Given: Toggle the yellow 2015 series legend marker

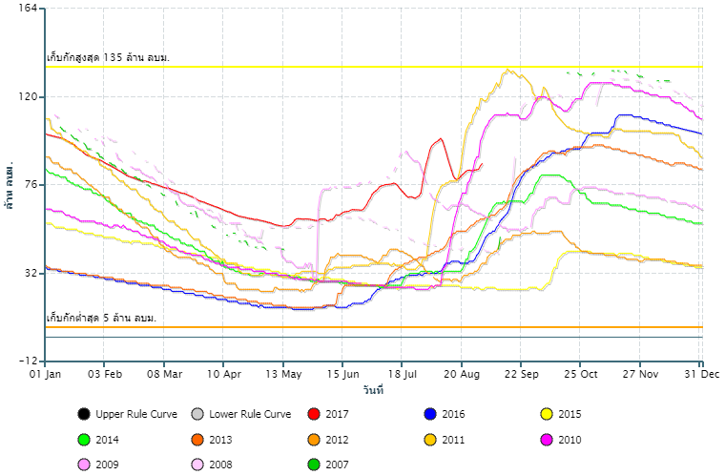Looking at the screenshot, I should click(x=547, y=414).
